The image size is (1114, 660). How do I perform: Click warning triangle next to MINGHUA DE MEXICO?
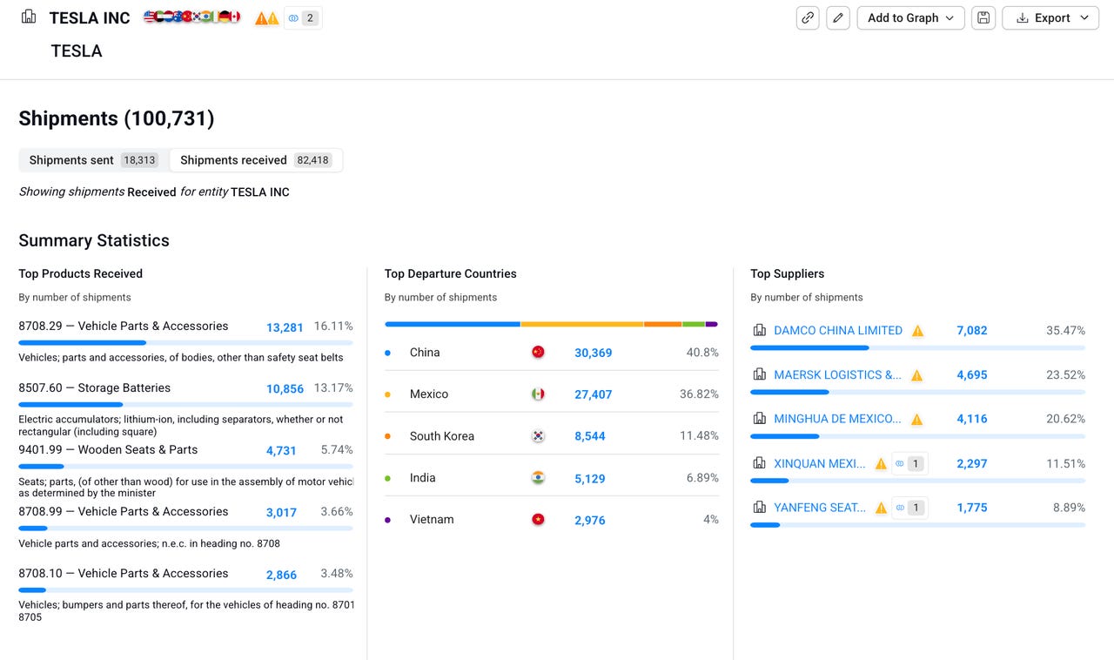tap(916, 420)
